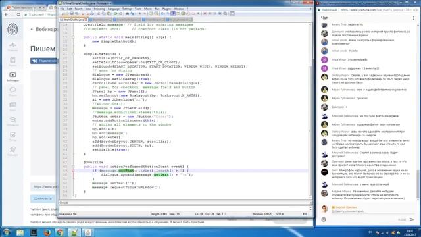Click the Copy toolbar icon
The image size is (421, 237).
point(104,13)
